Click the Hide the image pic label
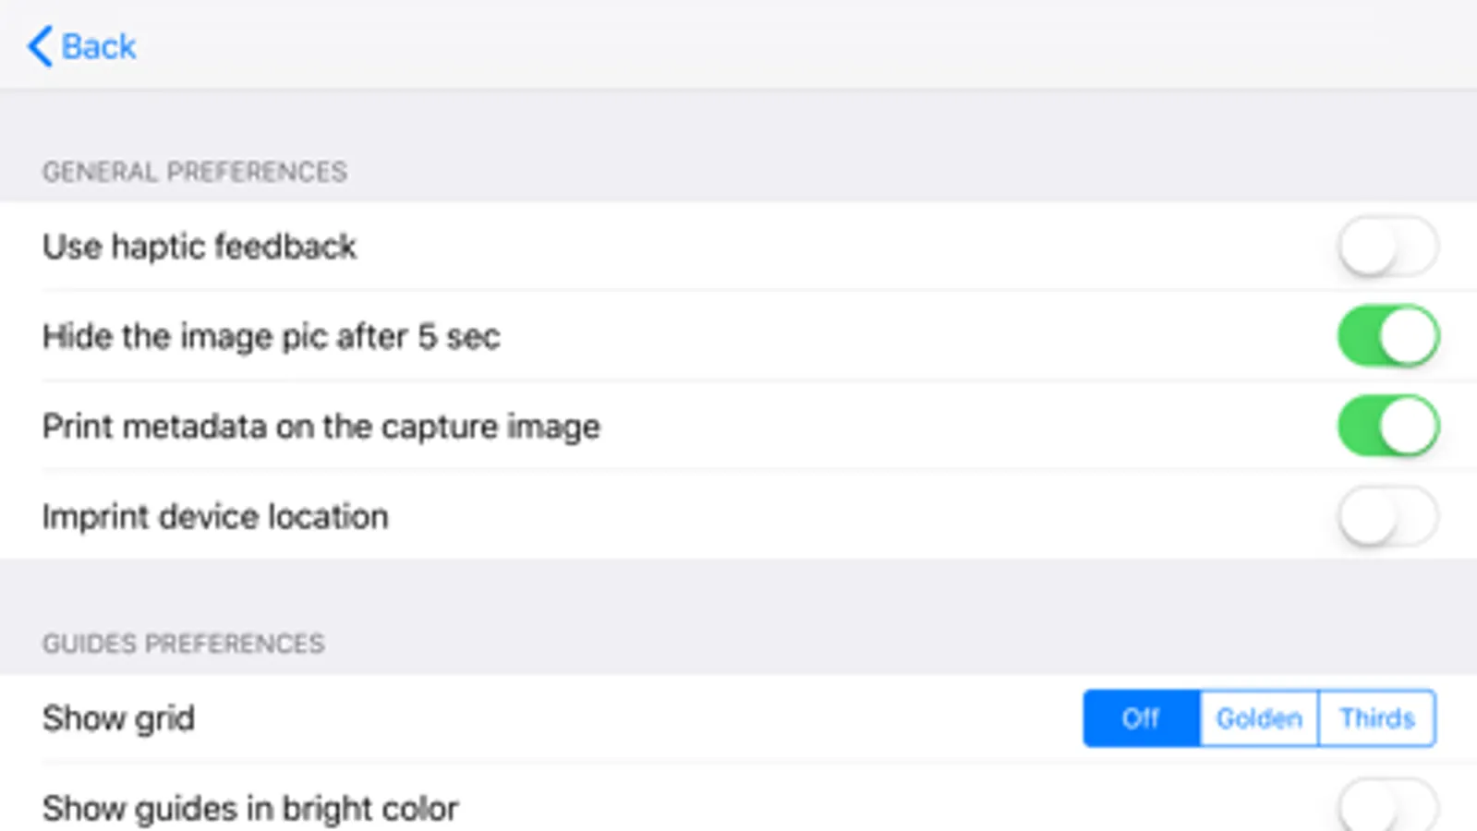 271,336
